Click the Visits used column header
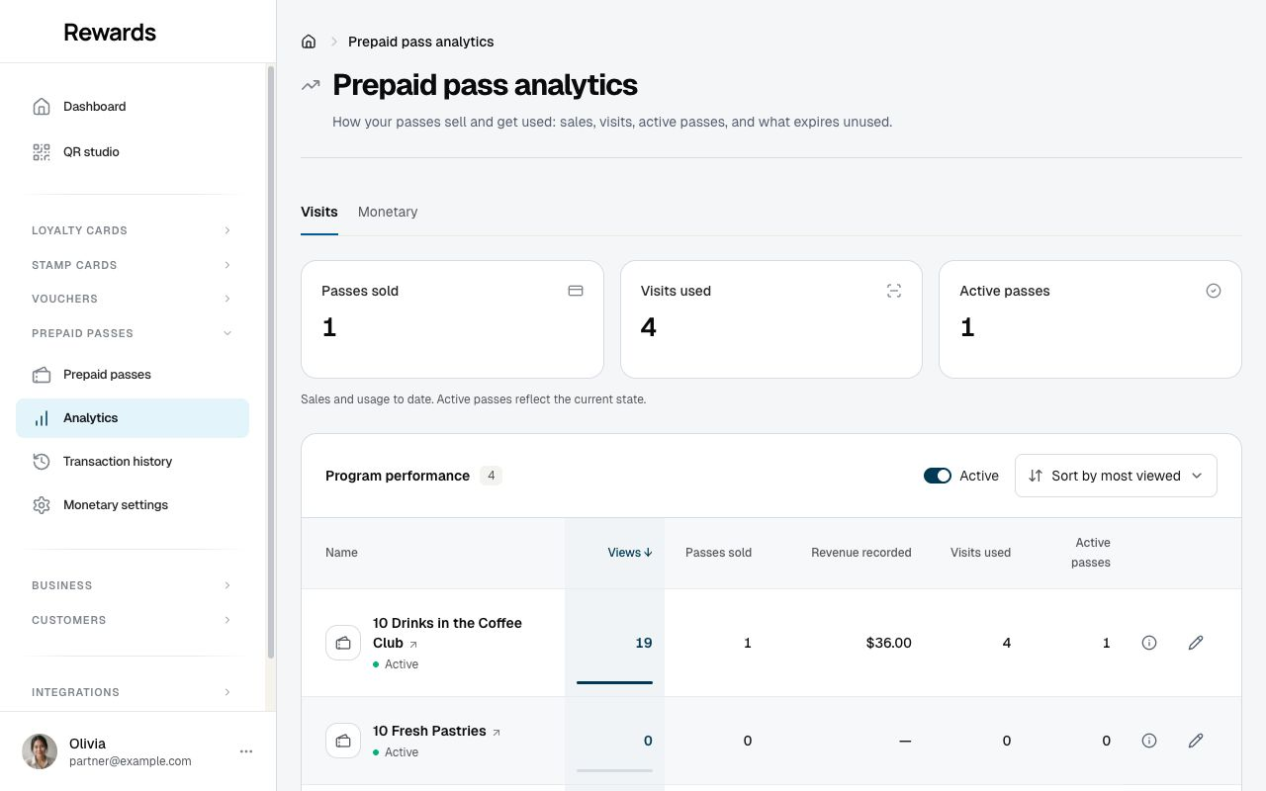 click(980, 553)
